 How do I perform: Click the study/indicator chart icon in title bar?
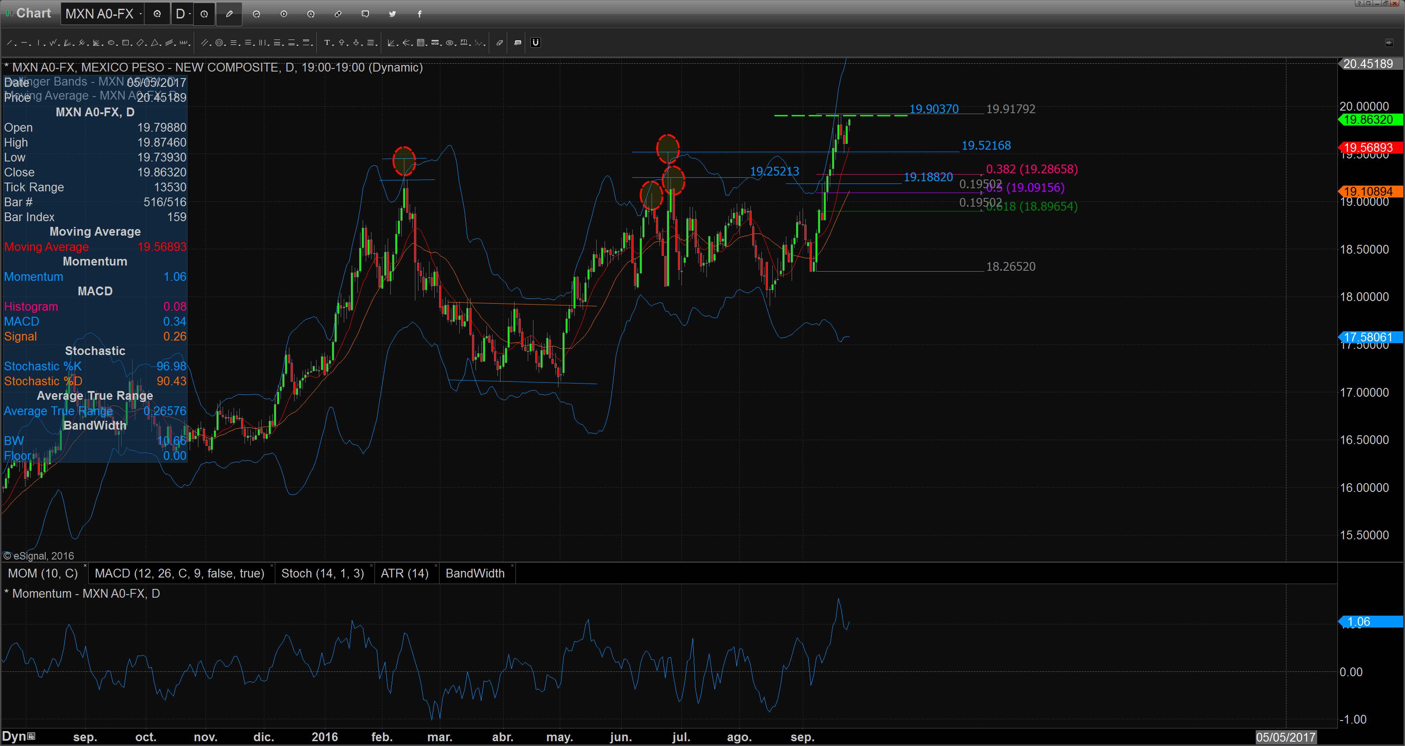(256, 14)
